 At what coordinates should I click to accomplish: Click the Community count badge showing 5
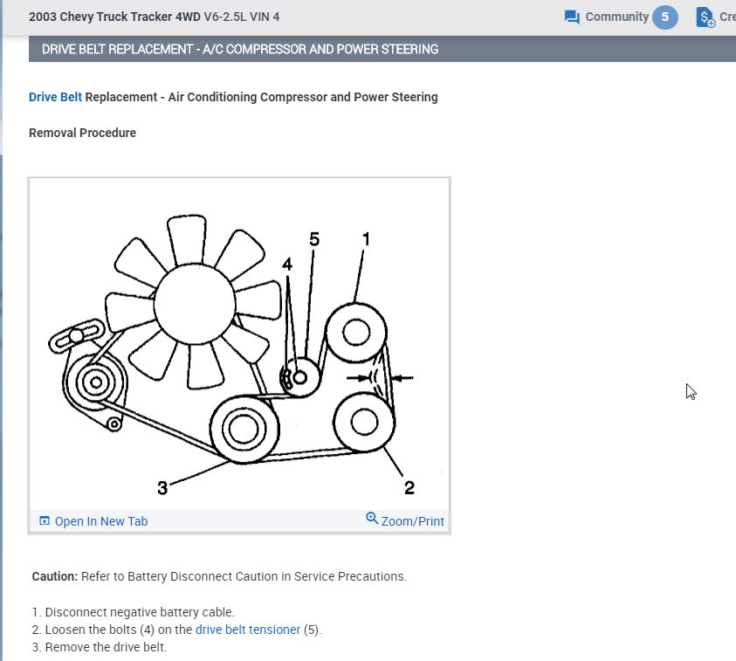tap(664, 17)
